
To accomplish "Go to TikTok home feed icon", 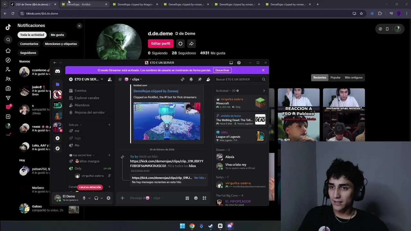I will coord(8,51).
